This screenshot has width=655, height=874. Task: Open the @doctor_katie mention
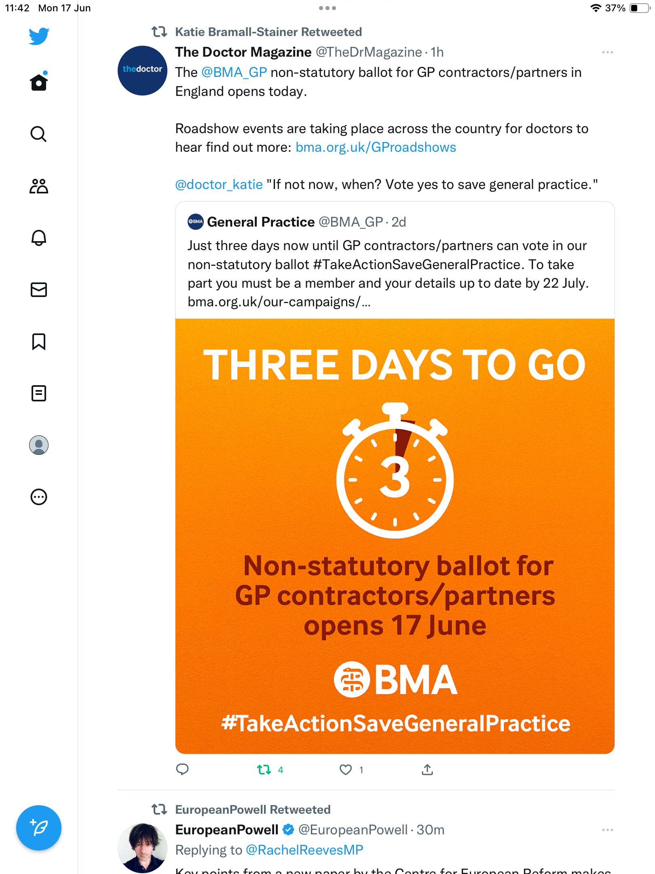point(219,185)
